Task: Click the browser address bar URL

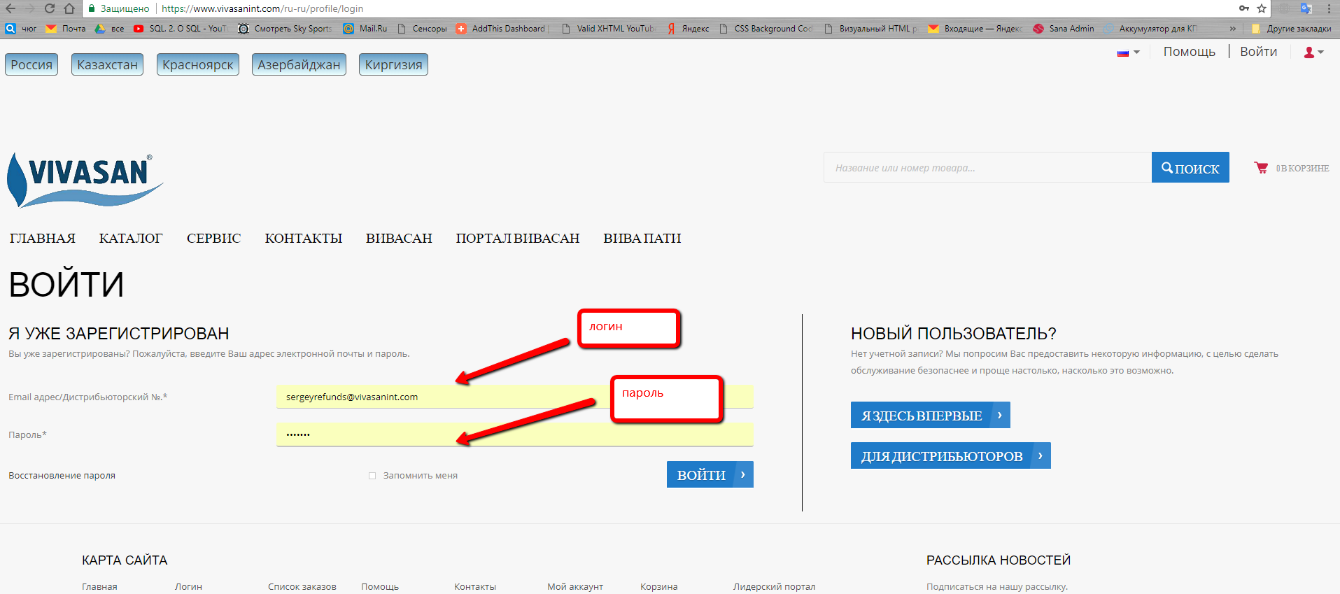Action: [x=262, y=8]
